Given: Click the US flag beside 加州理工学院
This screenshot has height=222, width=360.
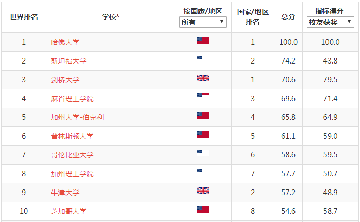Looking at the screenshot, I should (203, 172).
